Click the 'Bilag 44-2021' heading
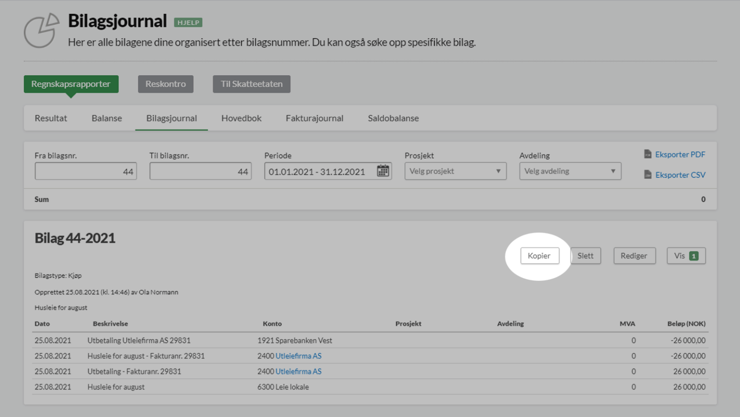Screen dimensions: 740x417 click(x=75, y=238)
